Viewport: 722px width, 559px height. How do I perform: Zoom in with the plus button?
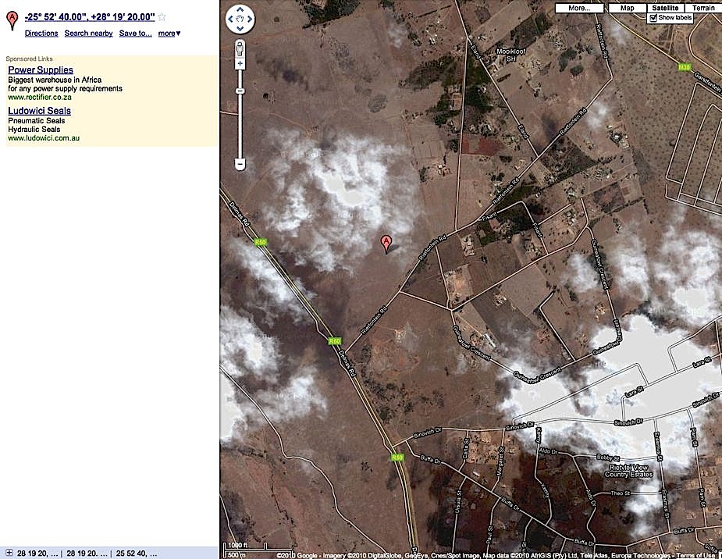pos(240,63)
